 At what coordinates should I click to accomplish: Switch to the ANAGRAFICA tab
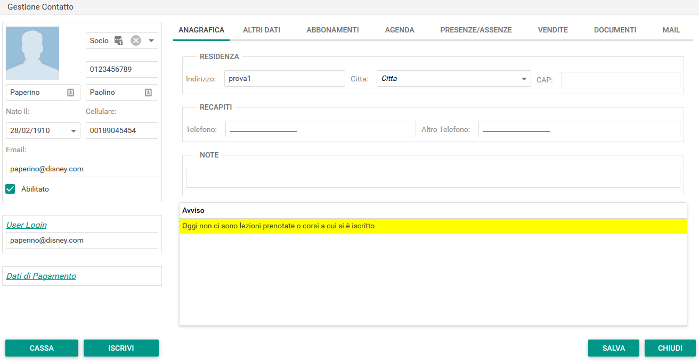(x=201, y=30)
